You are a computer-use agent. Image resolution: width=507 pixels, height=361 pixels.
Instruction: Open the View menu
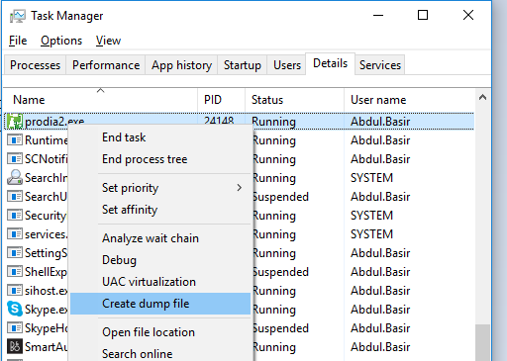tap(108, 41)
